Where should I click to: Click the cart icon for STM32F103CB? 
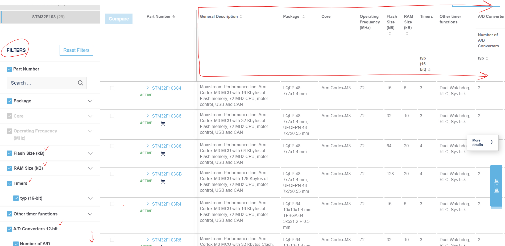[163, 182]
